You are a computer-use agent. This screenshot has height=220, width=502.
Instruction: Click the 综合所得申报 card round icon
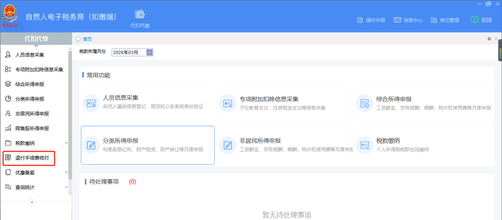(x=365, y=103)
